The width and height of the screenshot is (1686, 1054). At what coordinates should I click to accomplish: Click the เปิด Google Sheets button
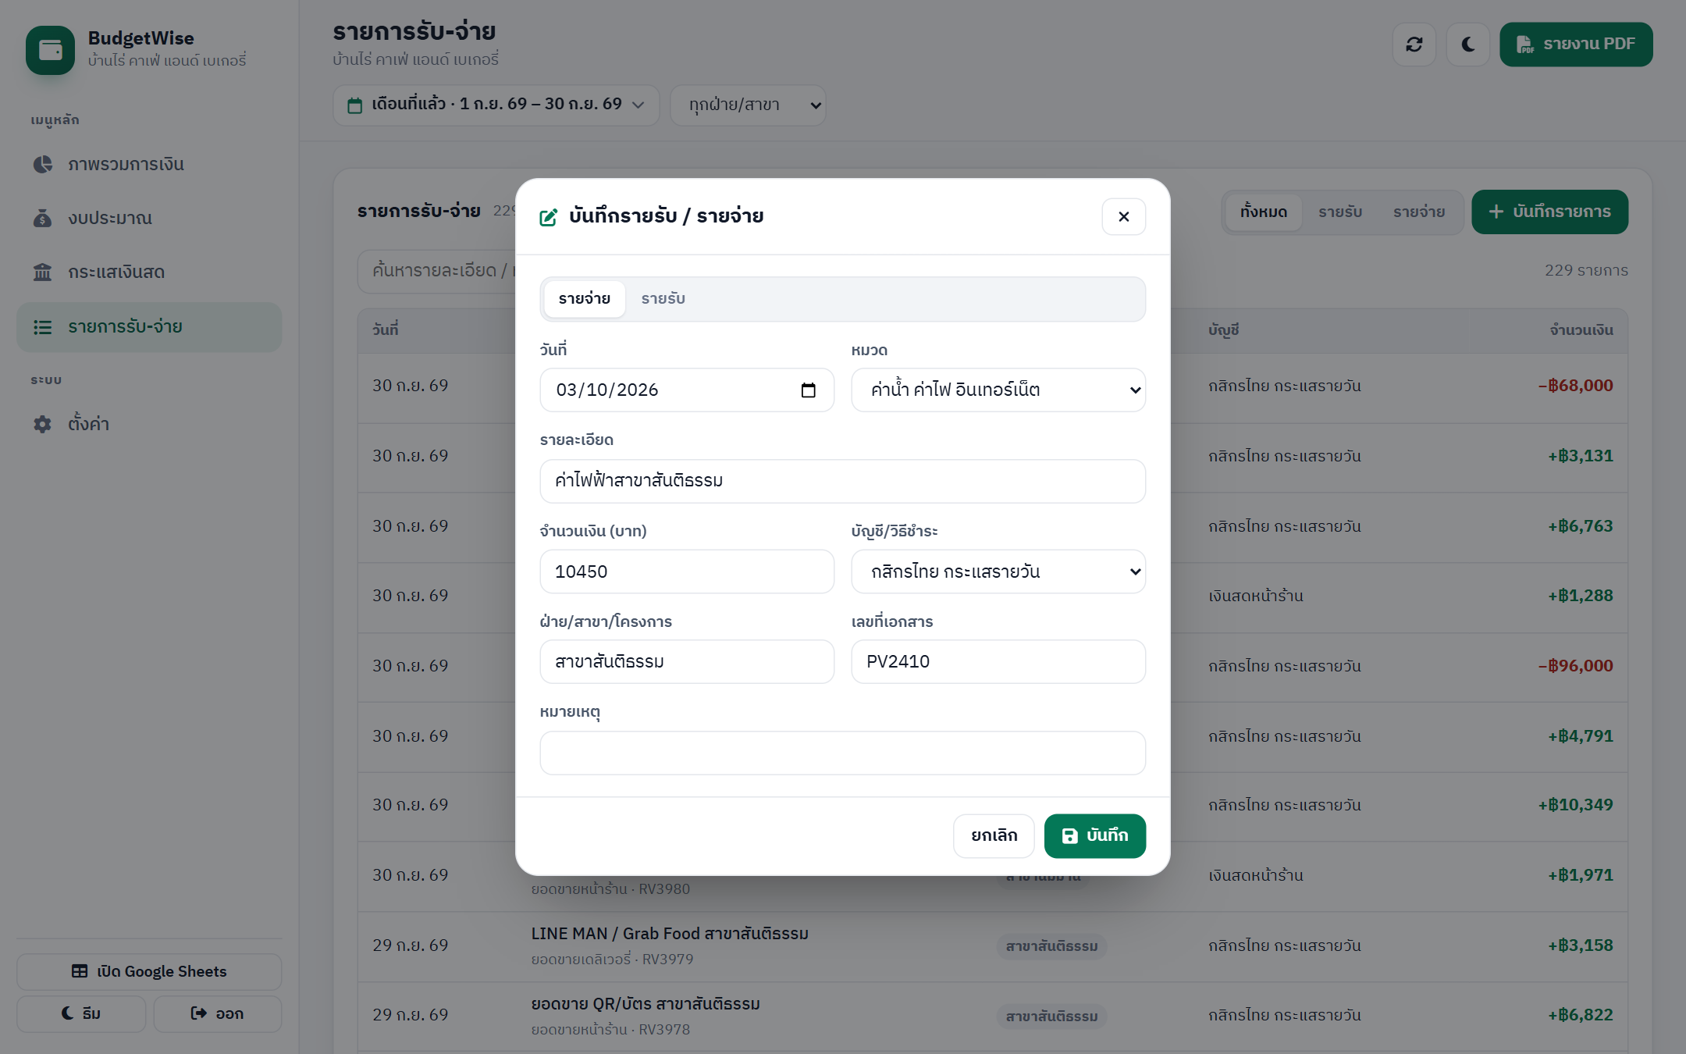(149, 971)
